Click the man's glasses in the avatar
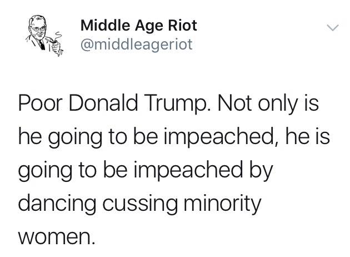The width and height of the screenshot is (350, 257). pyautogui.click(x=39, y=28)
